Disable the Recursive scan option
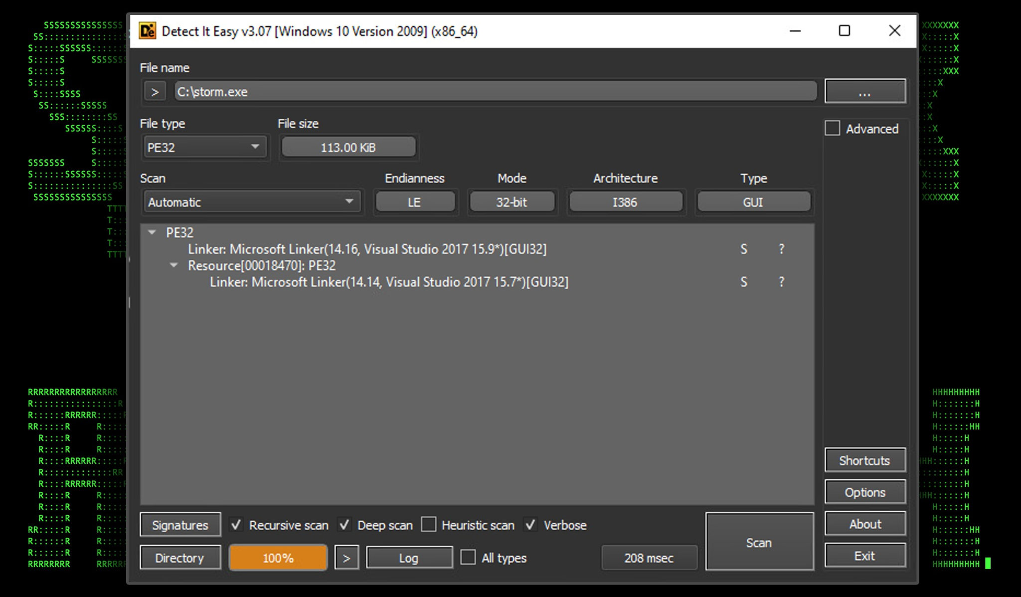 pos(236,525)
